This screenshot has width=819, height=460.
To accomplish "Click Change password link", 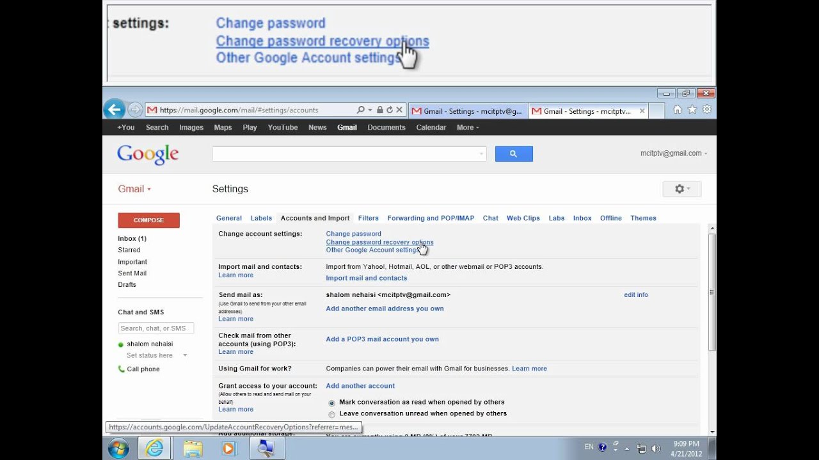I will click(x=353, y=234).
